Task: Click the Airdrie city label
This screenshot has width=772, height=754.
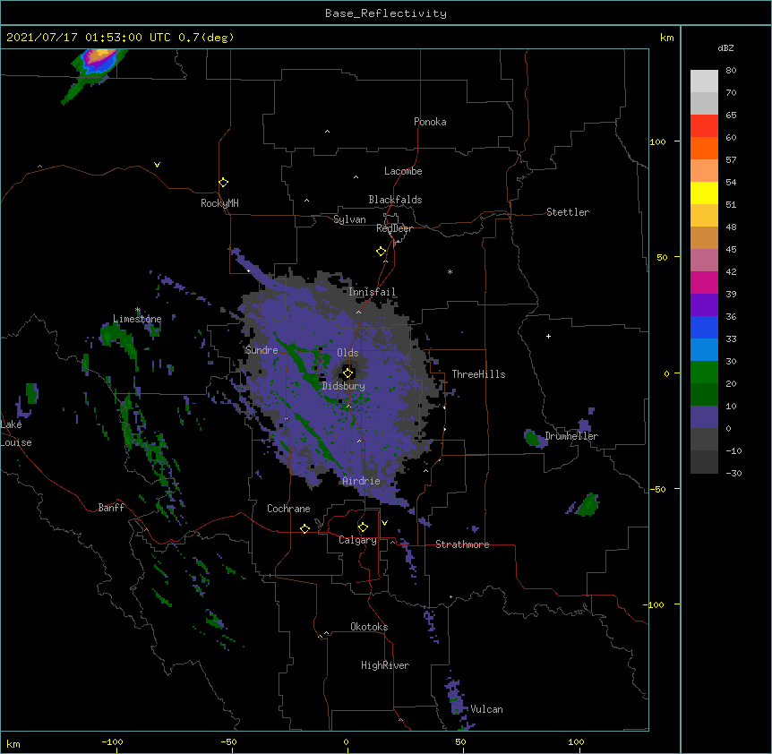Action: tap(362, 481)
